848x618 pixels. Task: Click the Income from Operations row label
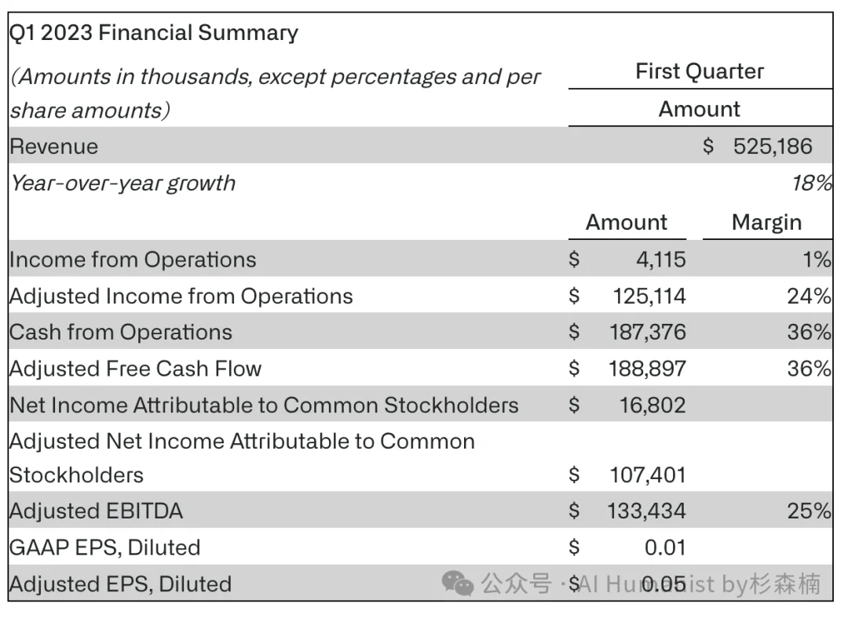pos(133,260)
